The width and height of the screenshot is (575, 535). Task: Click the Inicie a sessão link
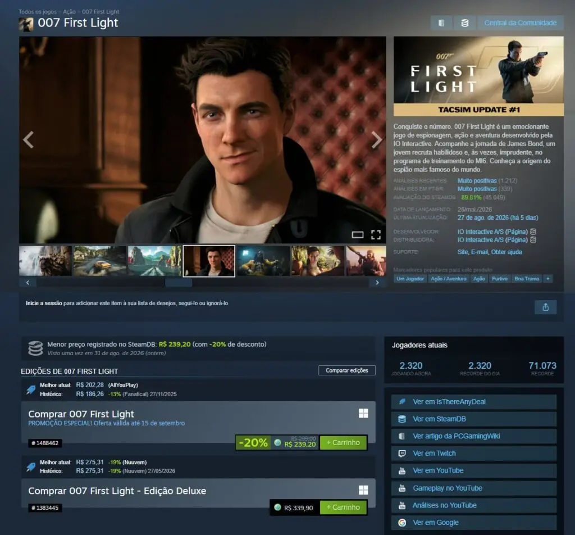point(44,303)
